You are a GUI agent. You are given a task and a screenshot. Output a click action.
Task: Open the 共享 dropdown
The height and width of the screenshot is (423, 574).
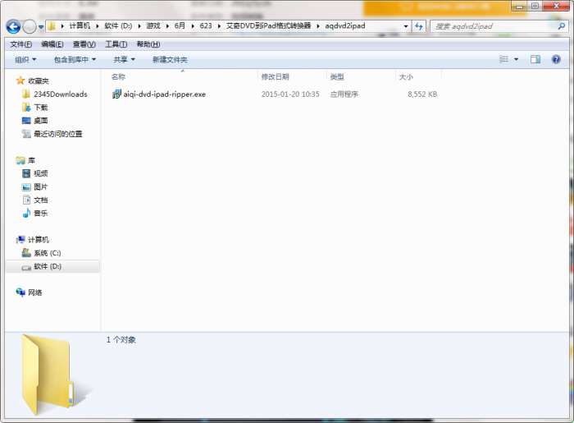click(124, 59)
